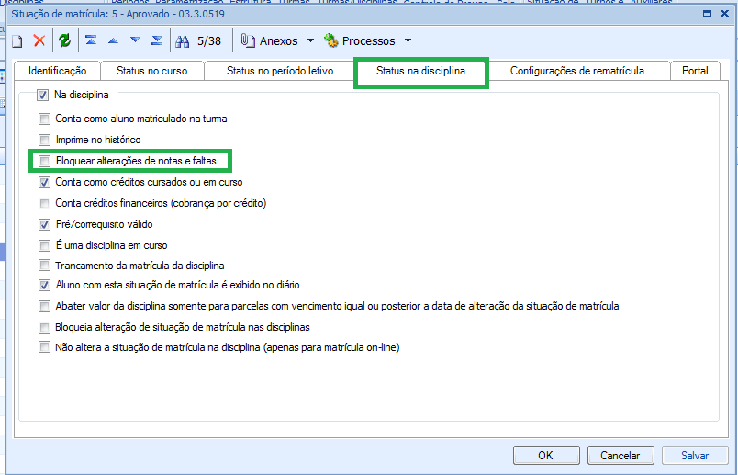Close the Situação de matrícula window
Image resolution: width=738 pixels, height=475 pixels.
coord(725,14)
